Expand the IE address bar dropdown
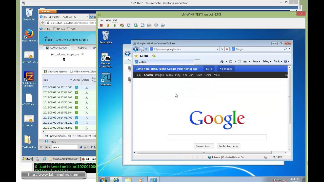The width and height of the screenshot is (324, 182). click(217, 49)
